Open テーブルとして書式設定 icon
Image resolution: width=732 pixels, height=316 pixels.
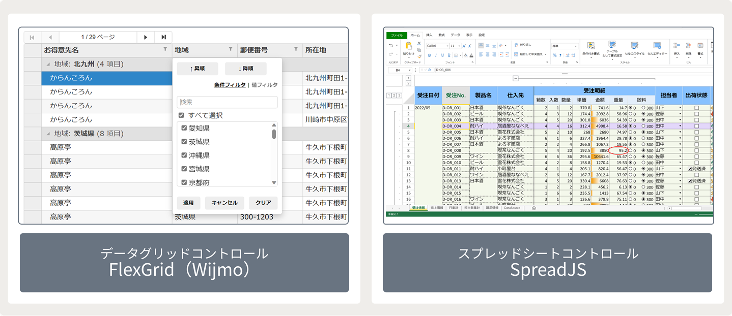click(612, 45)
